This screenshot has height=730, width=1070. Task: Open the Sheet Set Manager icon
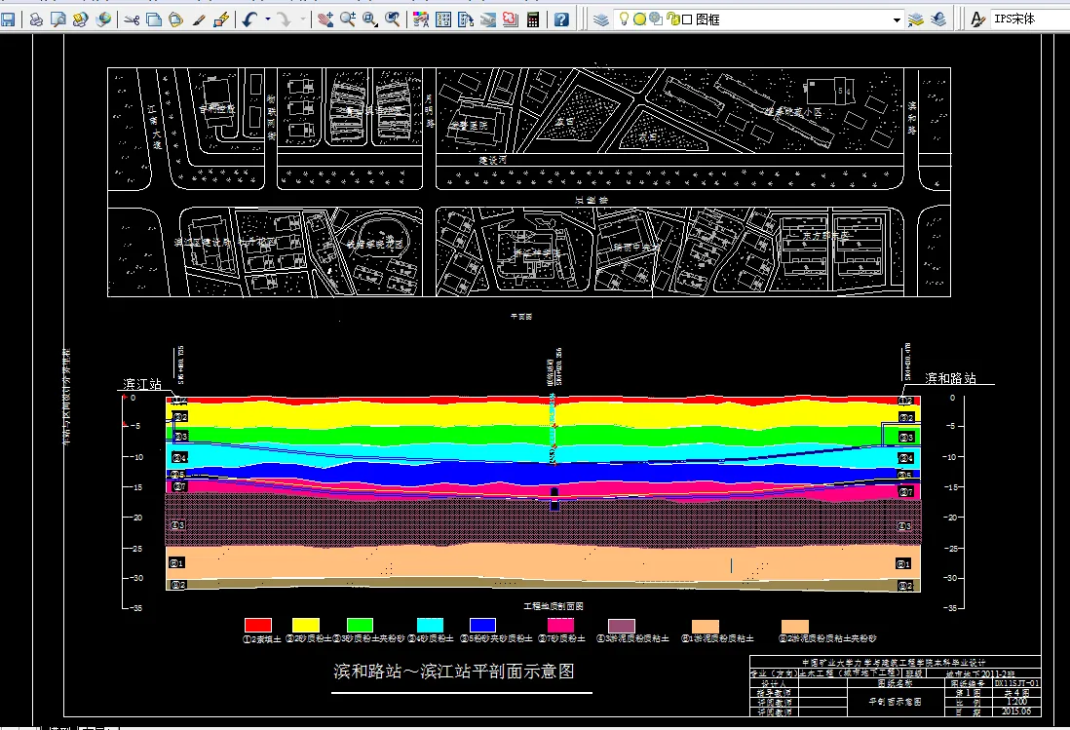click(488, 19)
